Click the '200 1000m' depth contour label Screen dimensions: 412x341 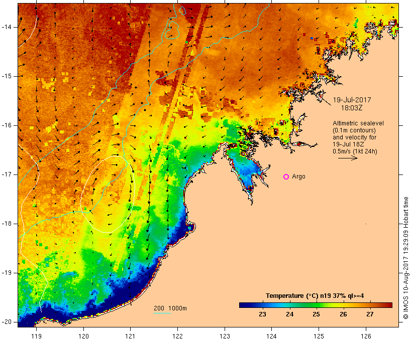[170, 308]
